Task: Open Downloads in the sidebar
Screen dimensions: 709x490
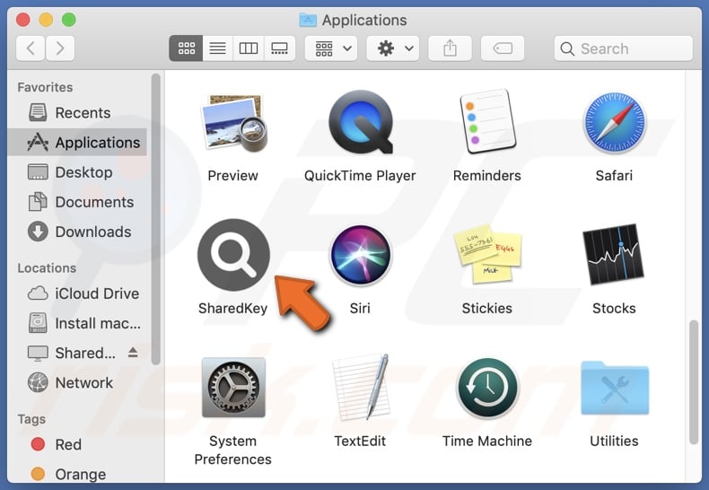Action: coord(77,232)
